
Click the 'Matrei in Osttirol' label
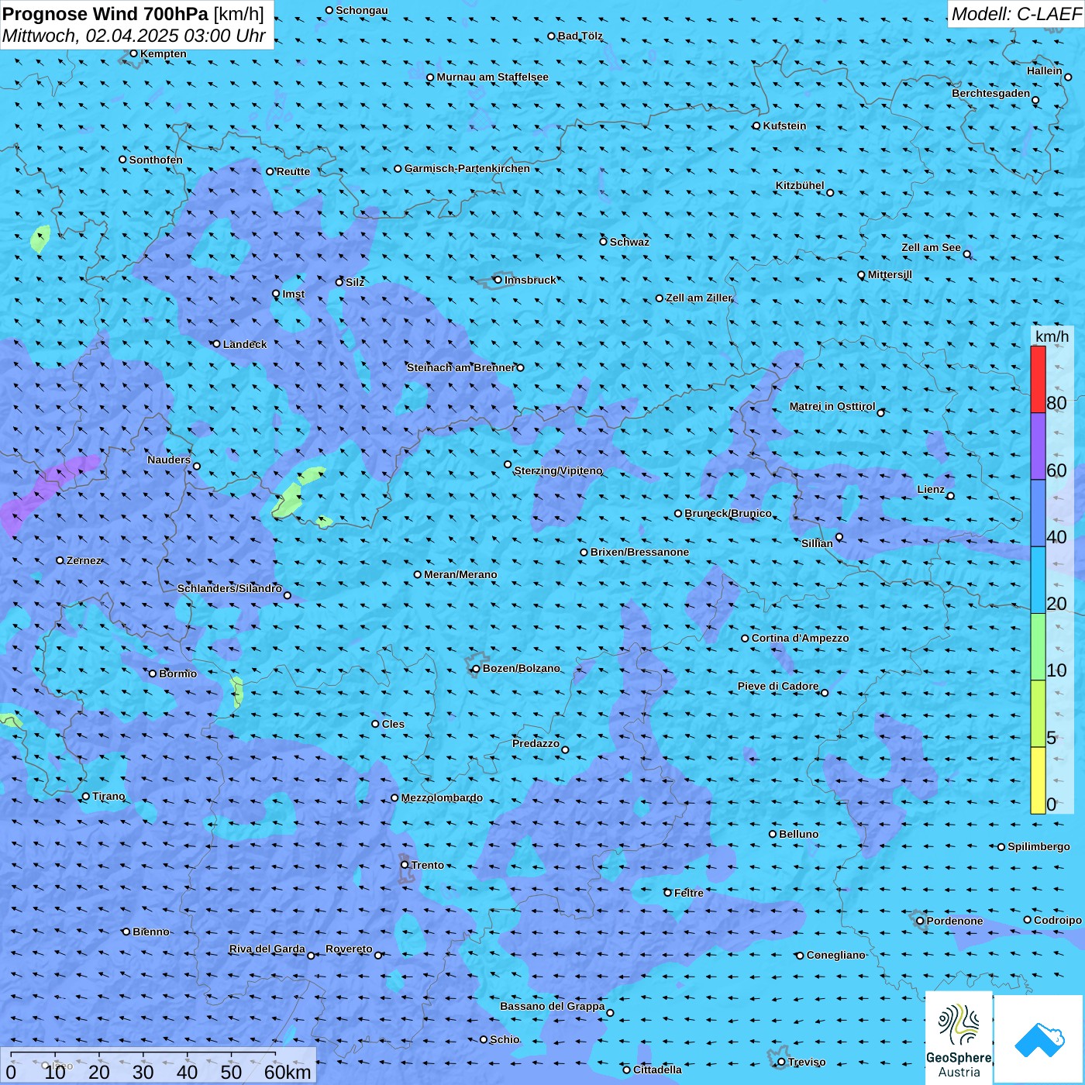click(x=832, y=406)
